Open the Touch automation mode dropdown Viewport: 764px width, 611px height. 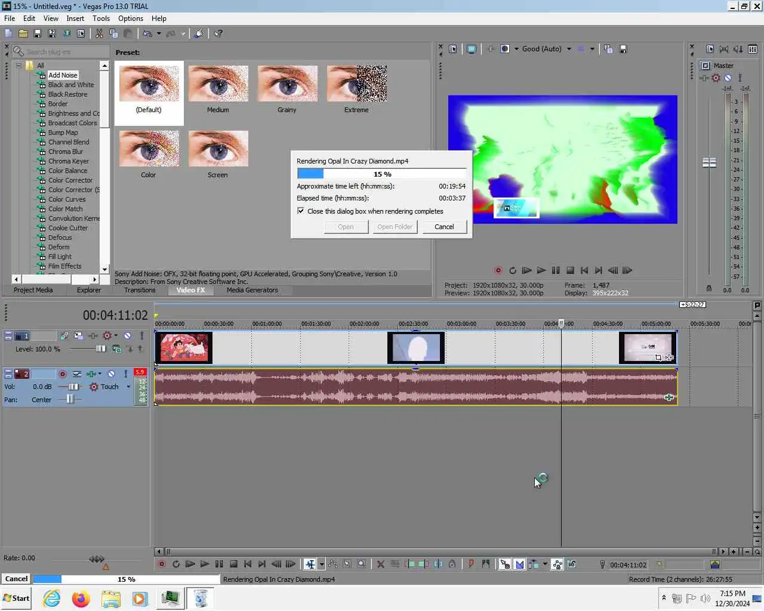point(128,387)
